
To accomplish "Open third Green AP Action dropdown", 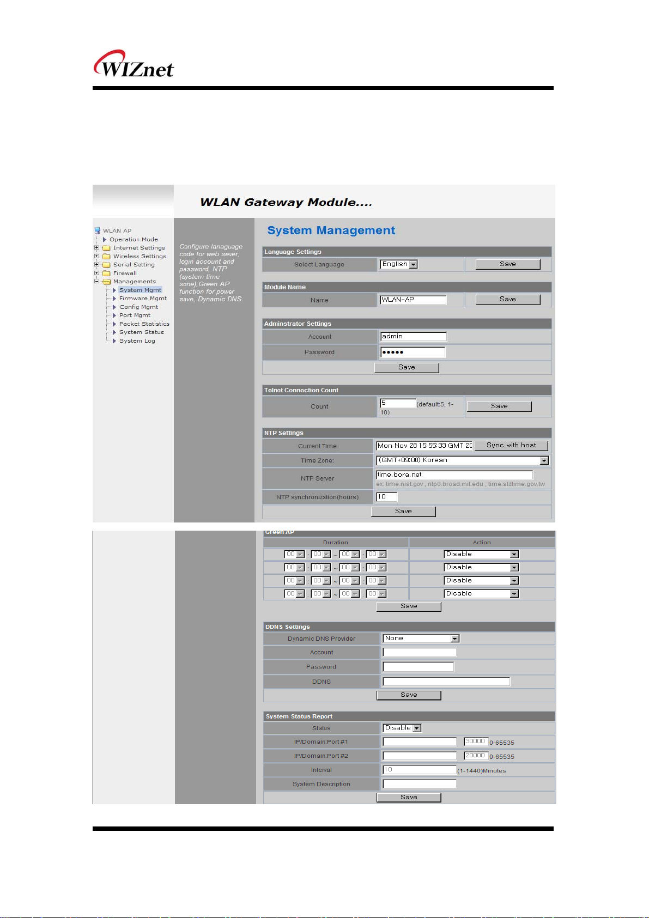I will (x=482, y=581).
